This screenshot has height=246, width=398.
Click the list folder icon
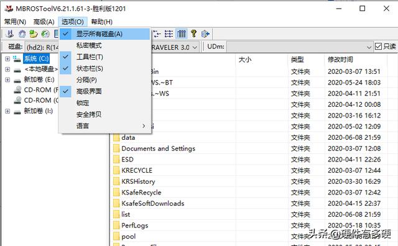(116, 214)
